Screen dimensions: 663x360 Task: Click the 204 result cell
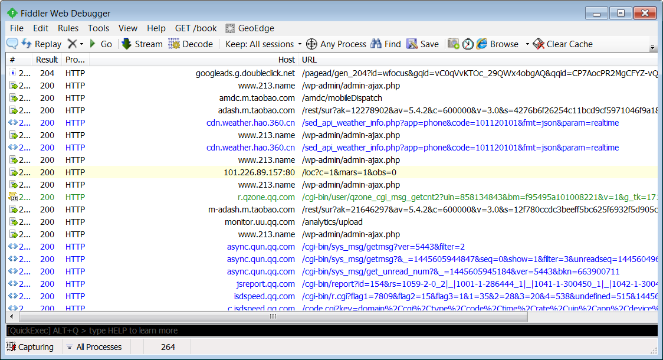pyautogui.click(x=47, y=73)
